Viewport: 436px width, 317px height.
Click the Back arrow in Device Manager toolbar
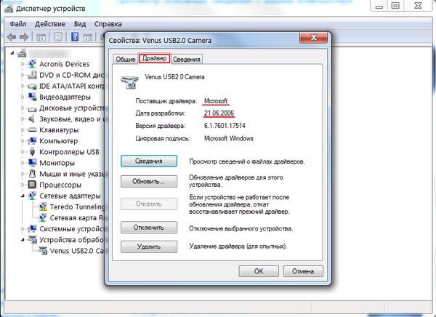(x=12, y=37)
